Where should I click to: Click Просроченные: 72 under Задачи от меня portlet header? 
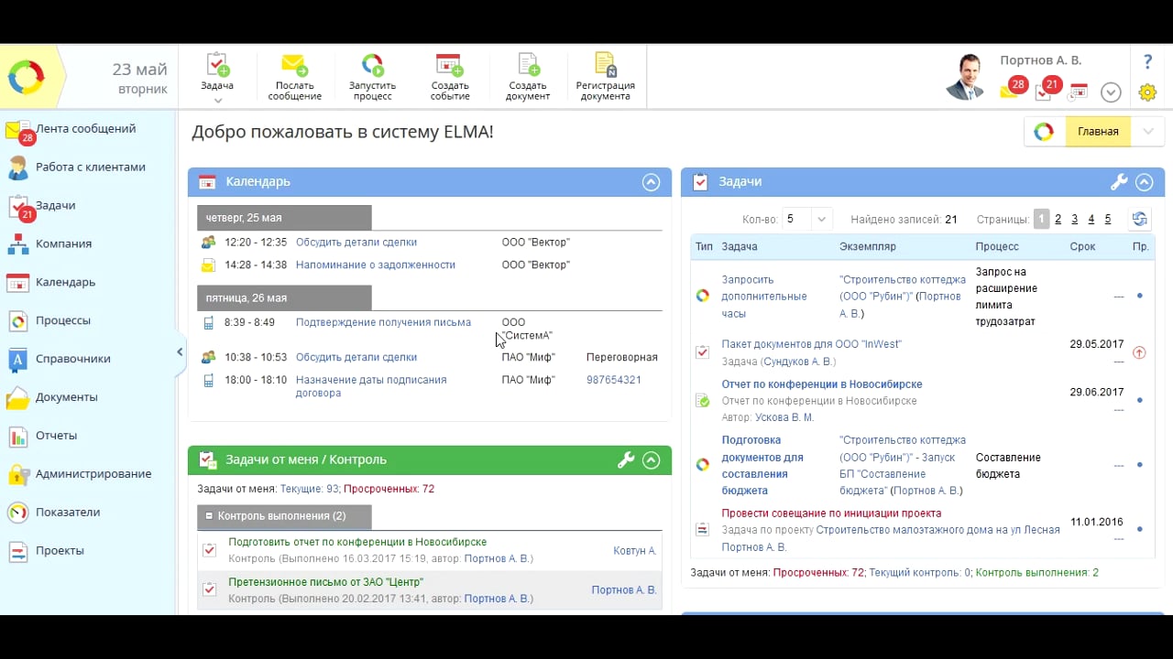[389, 490]
